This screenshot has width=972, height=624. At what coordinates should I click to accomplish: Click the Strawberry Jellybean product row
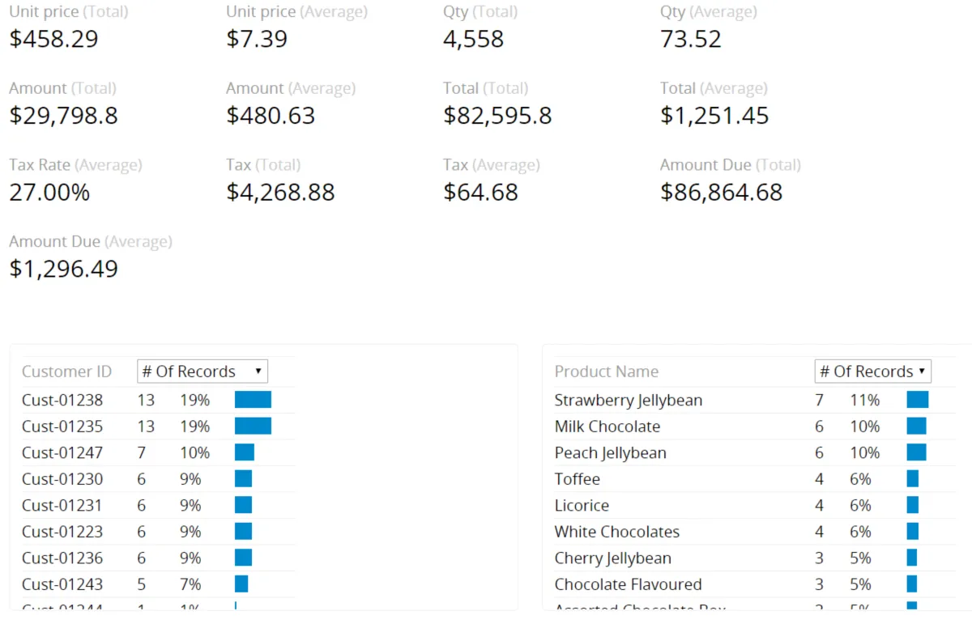[628, 400]
